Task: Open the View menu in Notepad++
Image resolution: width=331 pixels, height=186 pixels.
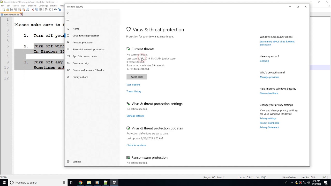Action: (23, 5)
